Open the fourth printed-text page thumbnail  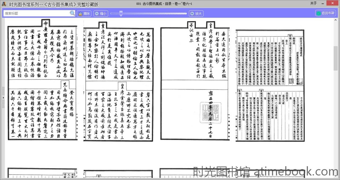[x=270, y=85]
